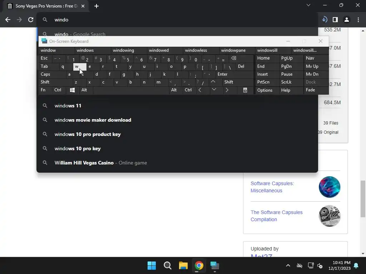Open 'Software Capsules: Miscellaneous' link
The image size is (366, 274).
[x=272, y=187]
